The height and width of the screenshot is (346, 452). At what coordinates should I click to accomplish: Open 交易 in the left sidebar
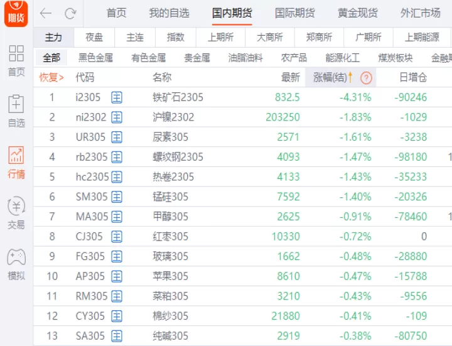click(x=16, y=214)
